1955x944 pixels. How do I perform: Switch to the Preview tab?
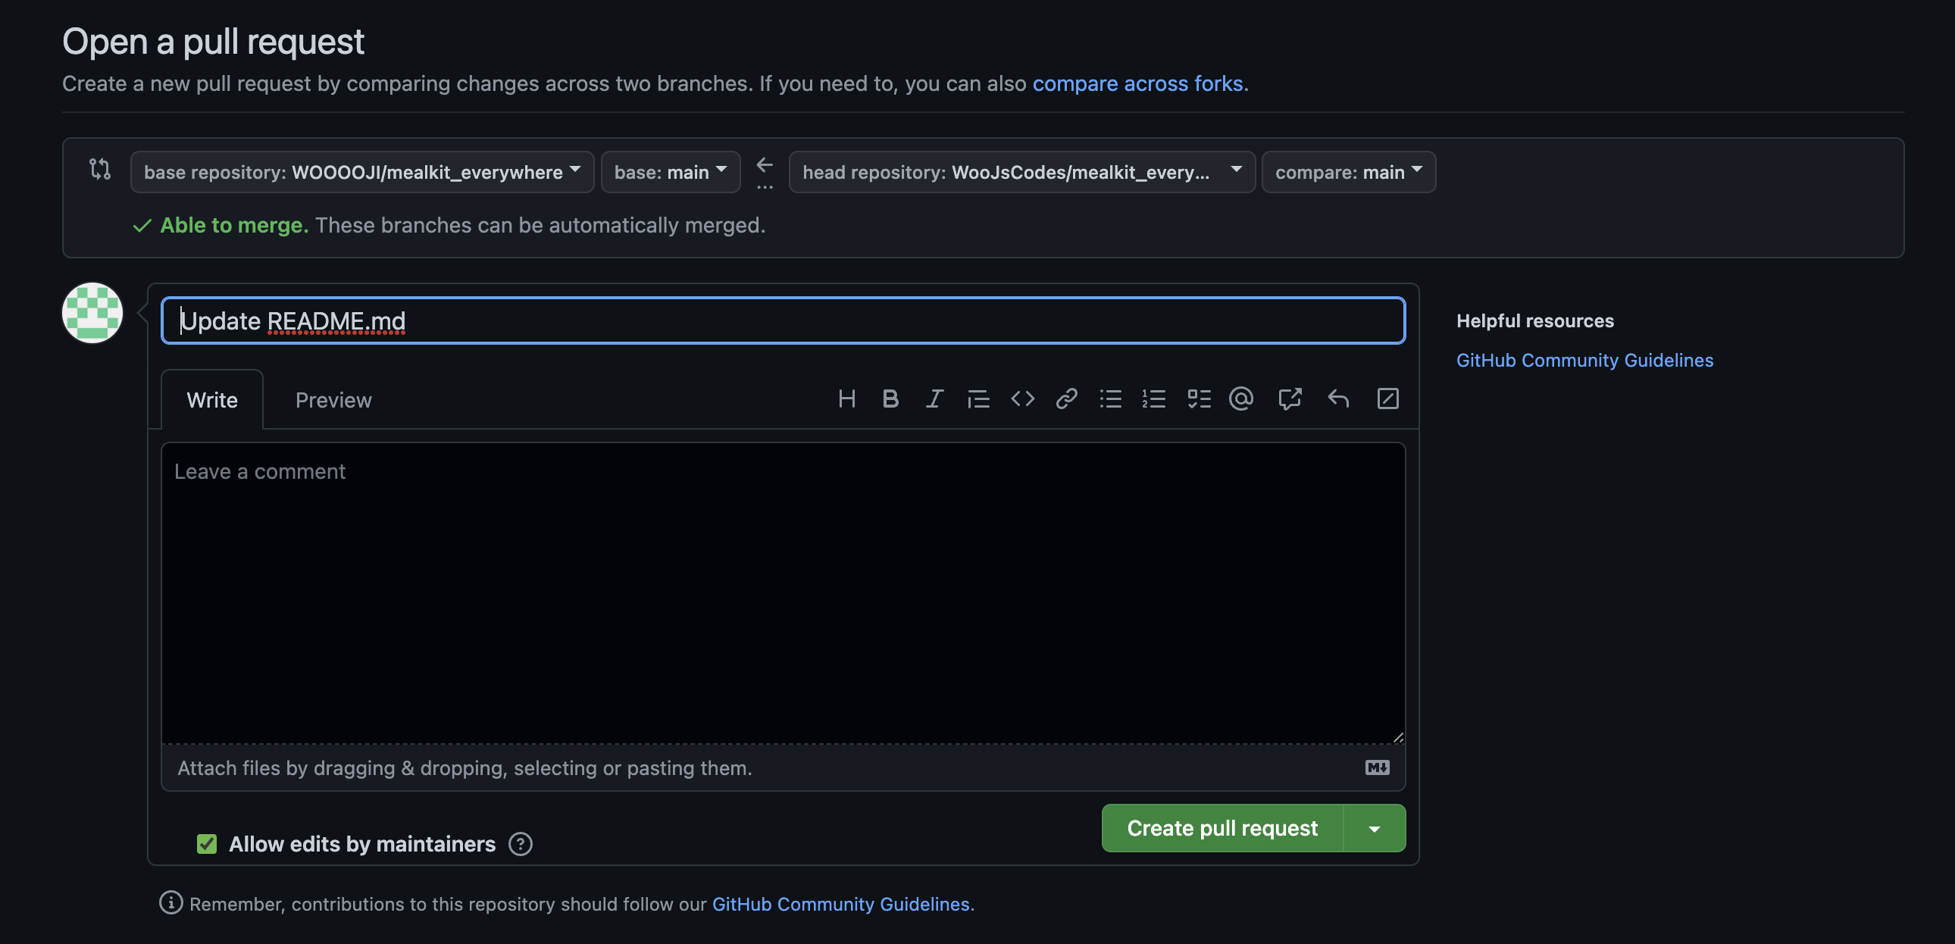pyautogui.click(x=333, y=400)
